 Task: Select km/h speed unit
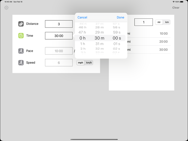(x=89, y=63)
